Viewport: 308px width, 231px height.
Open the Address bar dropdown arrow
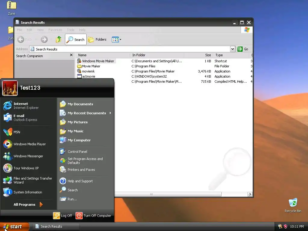pyautogui.click(x=233, y=49)
